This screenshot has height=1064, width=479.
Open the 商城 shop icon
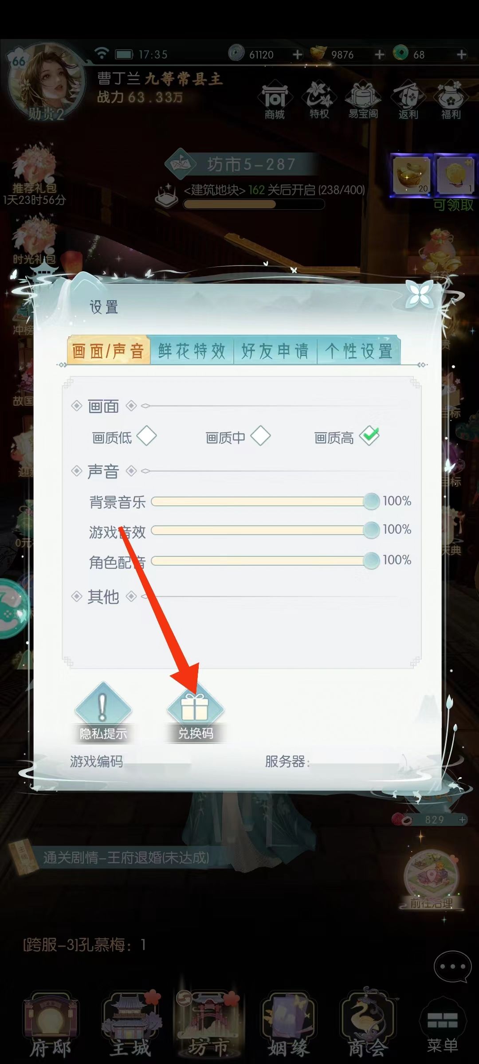pyautogui.click(x=275, y=100)
